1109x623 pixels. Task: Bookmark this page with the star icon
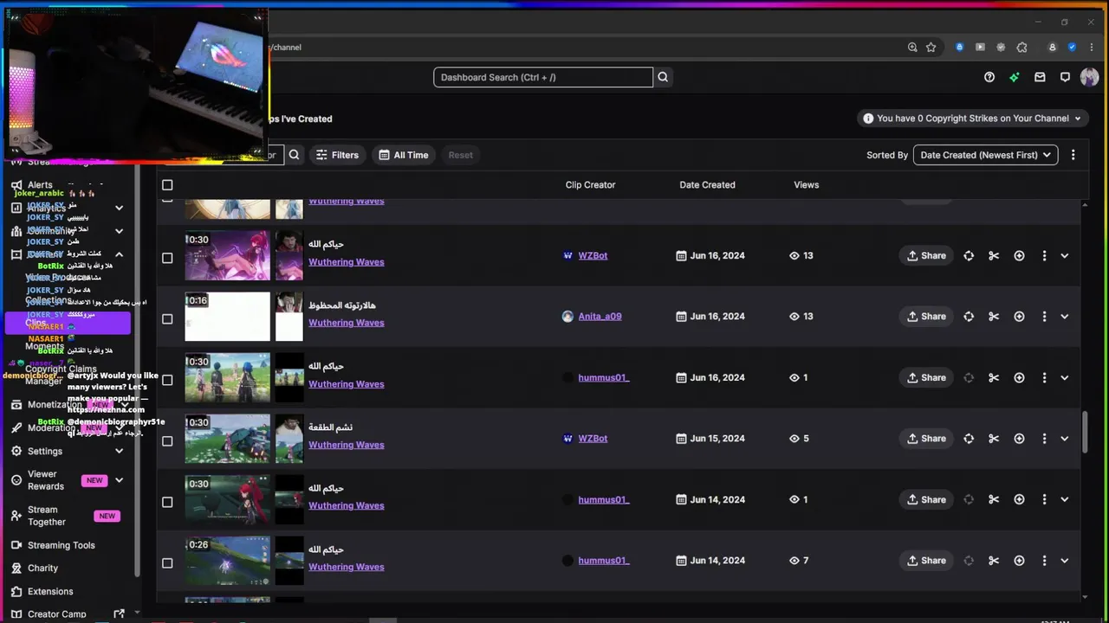pyautogui.click(x=931, y=47)
